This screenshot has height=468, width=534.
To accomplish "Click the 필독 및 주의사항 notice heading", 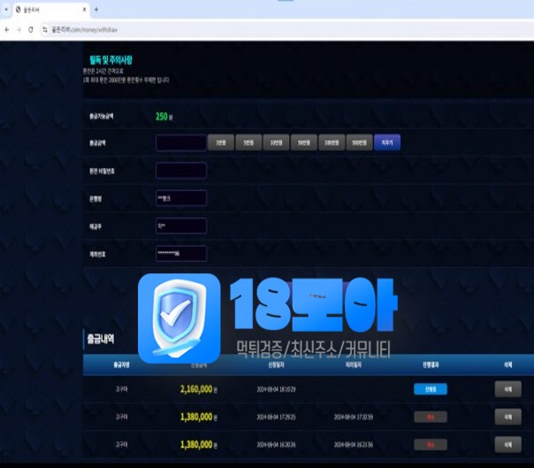I will click(x=111, y=60).
